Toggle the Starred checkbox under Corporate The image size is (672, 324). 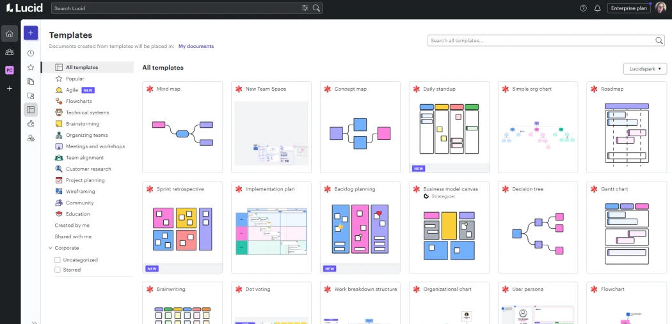pos(58,270)
